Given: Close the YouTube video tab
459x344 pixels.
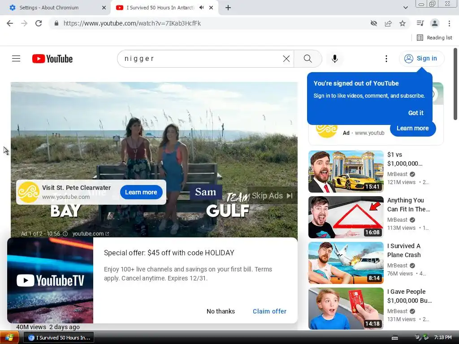Looking at the screenshot, I should (211, 8).
